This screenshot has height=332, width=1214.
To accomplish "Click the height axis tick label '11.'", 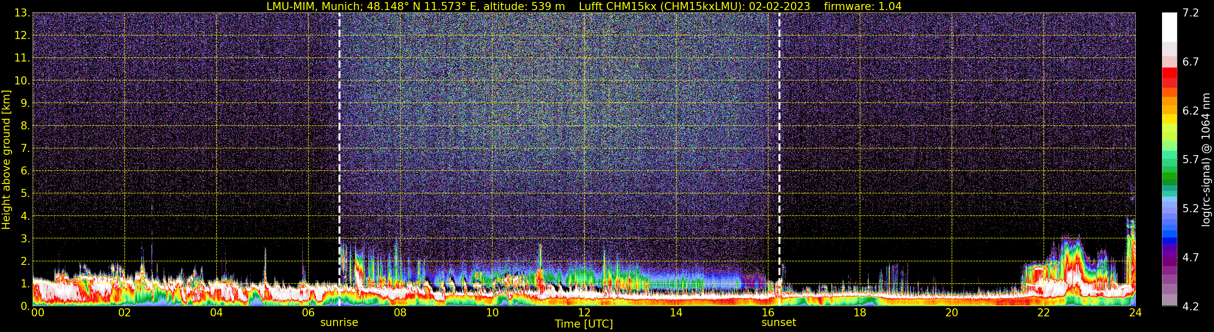I will (22, 58).
